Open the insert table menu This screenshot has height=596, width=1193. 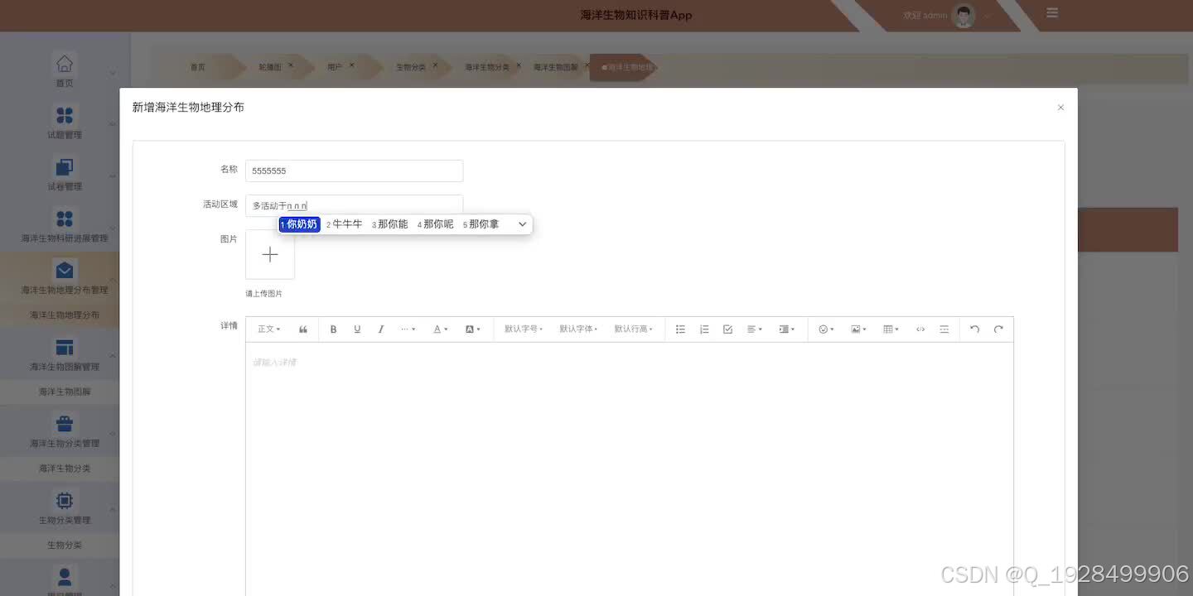(891, 329)
